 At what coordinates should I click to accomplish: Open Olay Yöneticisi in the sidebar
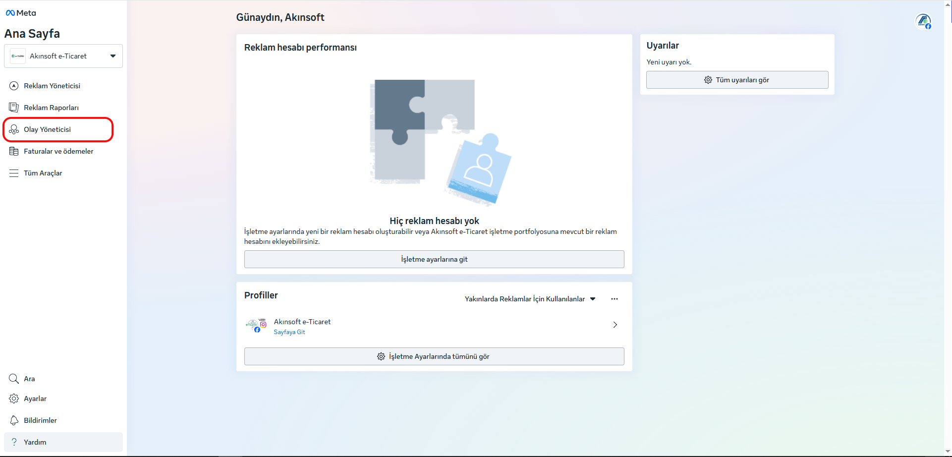pyautogui.click(x=47, y=129)
